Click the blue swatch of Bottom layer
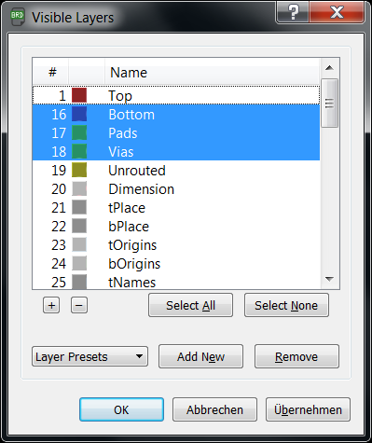 pos(79,114)
